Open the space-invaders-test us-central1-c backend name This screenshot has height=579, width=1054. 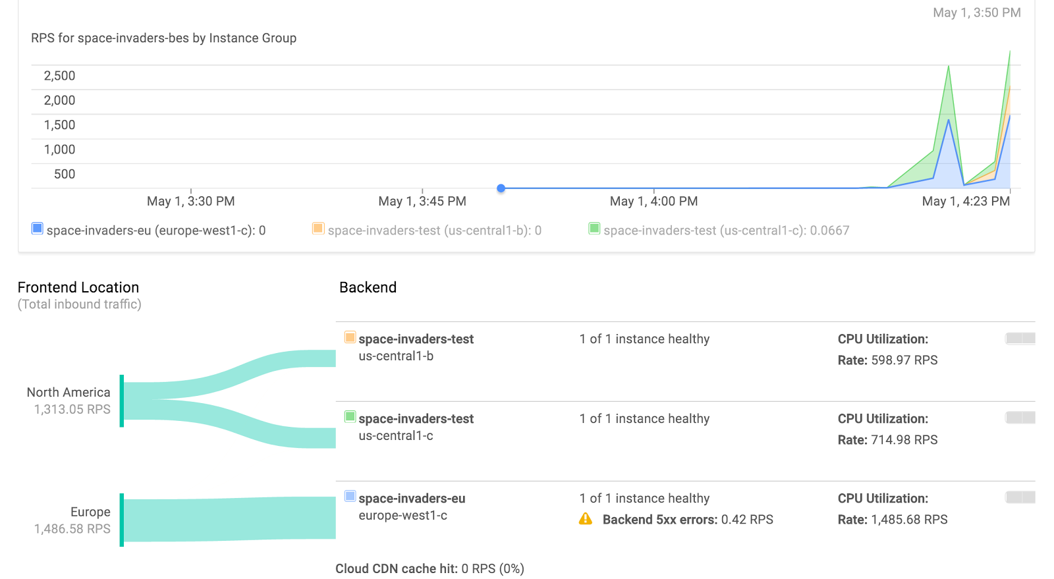(x=416, y=419)
